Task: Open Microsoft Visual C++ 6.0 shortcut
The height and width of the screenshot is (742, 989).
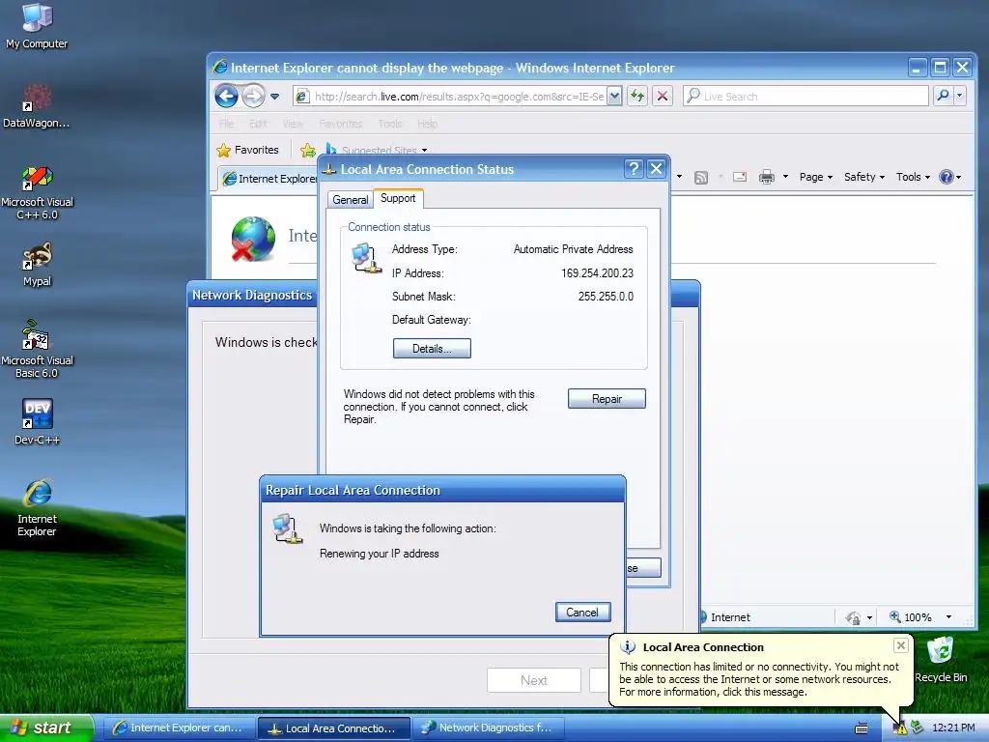Action: pyautogui.click(x=37, y=192)
